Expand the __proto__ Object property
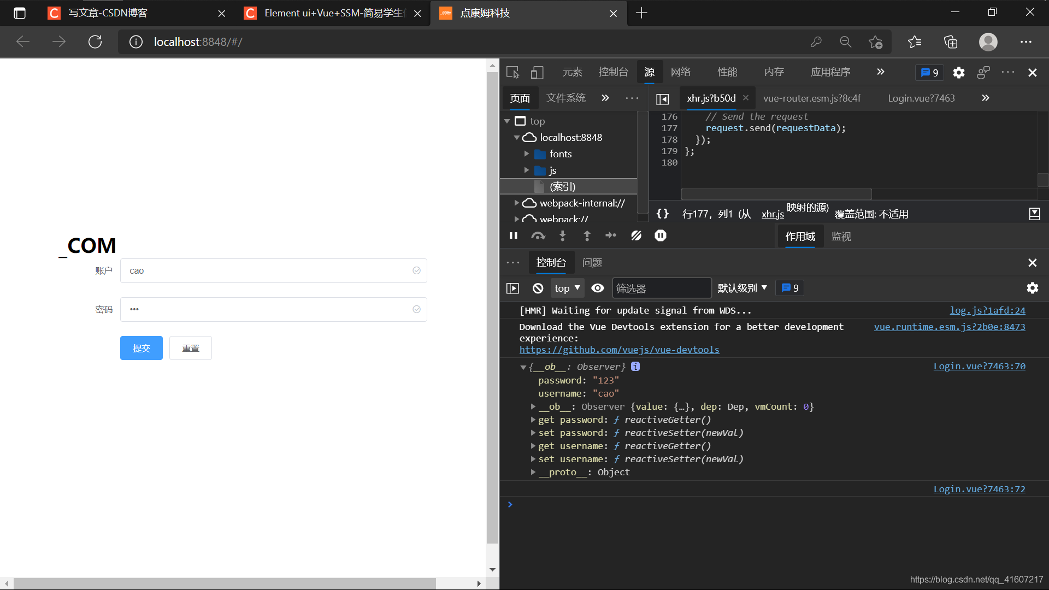The height and width of the screenshot is (590, 1049). click(533, 472)
